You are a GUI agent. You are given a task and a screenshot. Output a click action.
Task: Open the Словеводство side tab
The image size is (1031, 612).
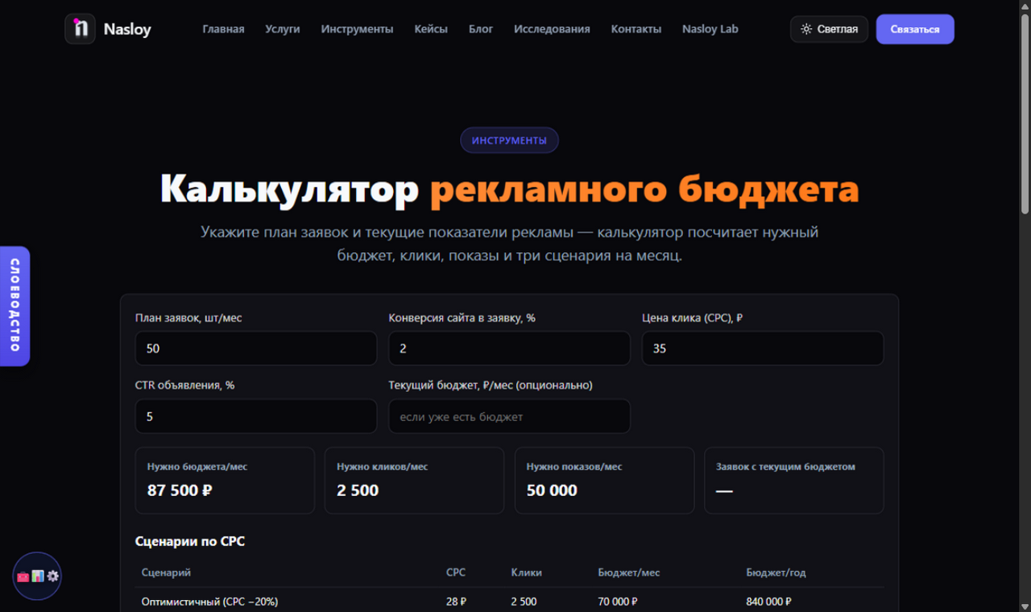coord(14,306)
